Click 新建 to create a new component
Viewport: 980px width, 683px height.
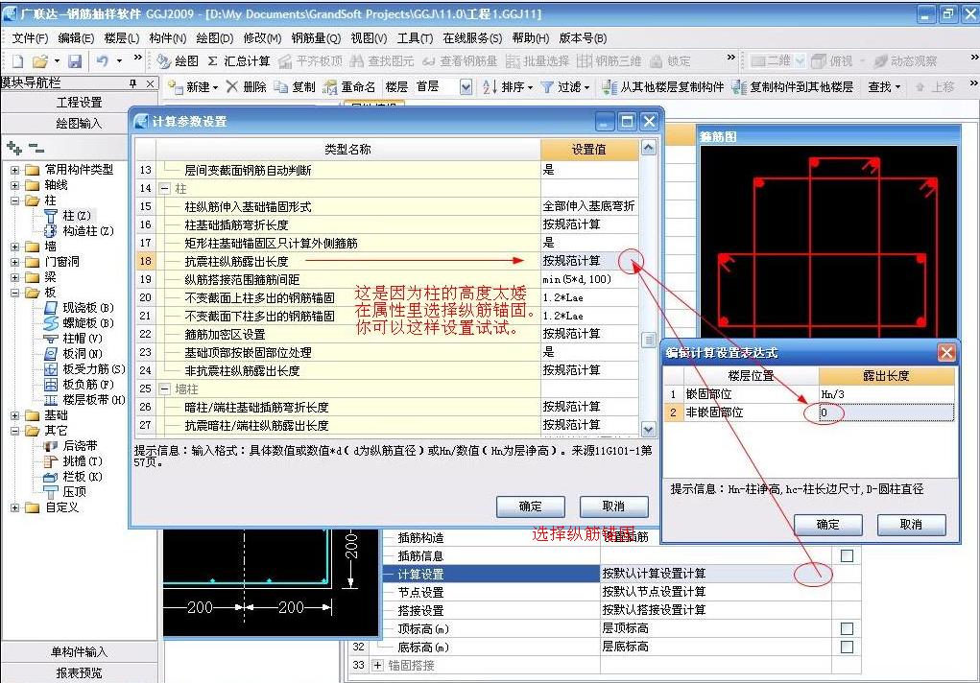tap(193, 87)
